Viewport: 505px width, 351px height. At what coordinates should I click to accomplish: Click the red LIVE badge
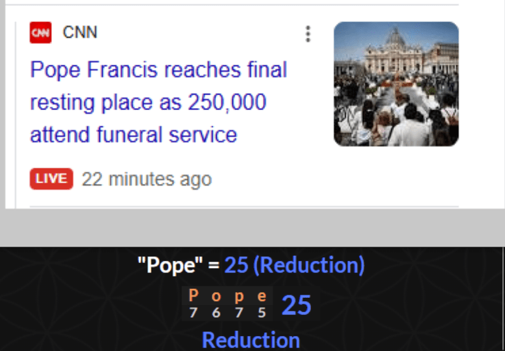[x=51, y=179]
